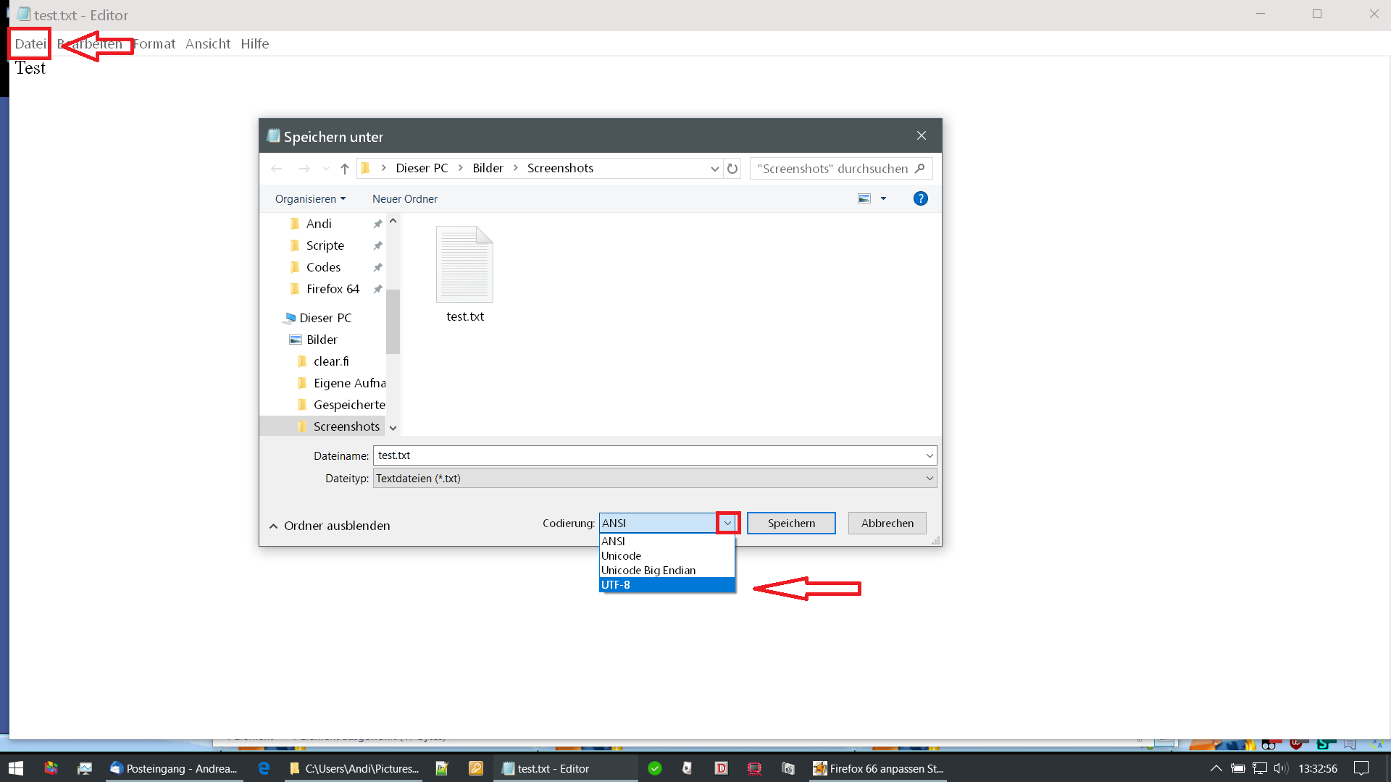This screenshot has height=782, width=1391.
Task: Open the Dateityp dropdown
Action: click(929, 478)
